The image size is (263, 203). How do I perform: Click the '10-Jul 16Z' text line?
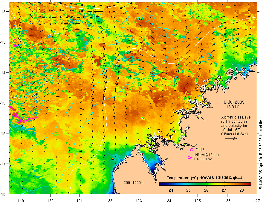tap(230, 130)
